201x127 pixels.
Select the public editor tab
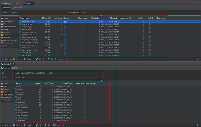pyautogui.click(x=29, y=3)
